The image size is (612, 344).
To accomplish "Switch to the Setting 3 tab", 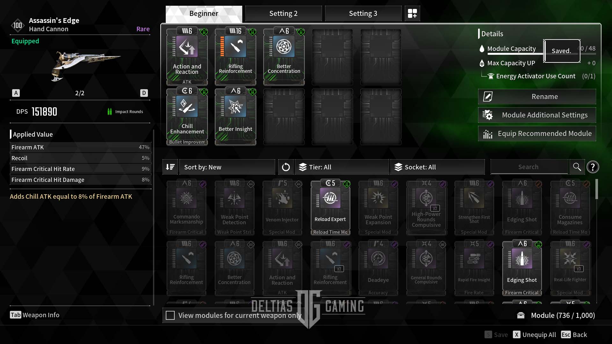I will (363, 13).
